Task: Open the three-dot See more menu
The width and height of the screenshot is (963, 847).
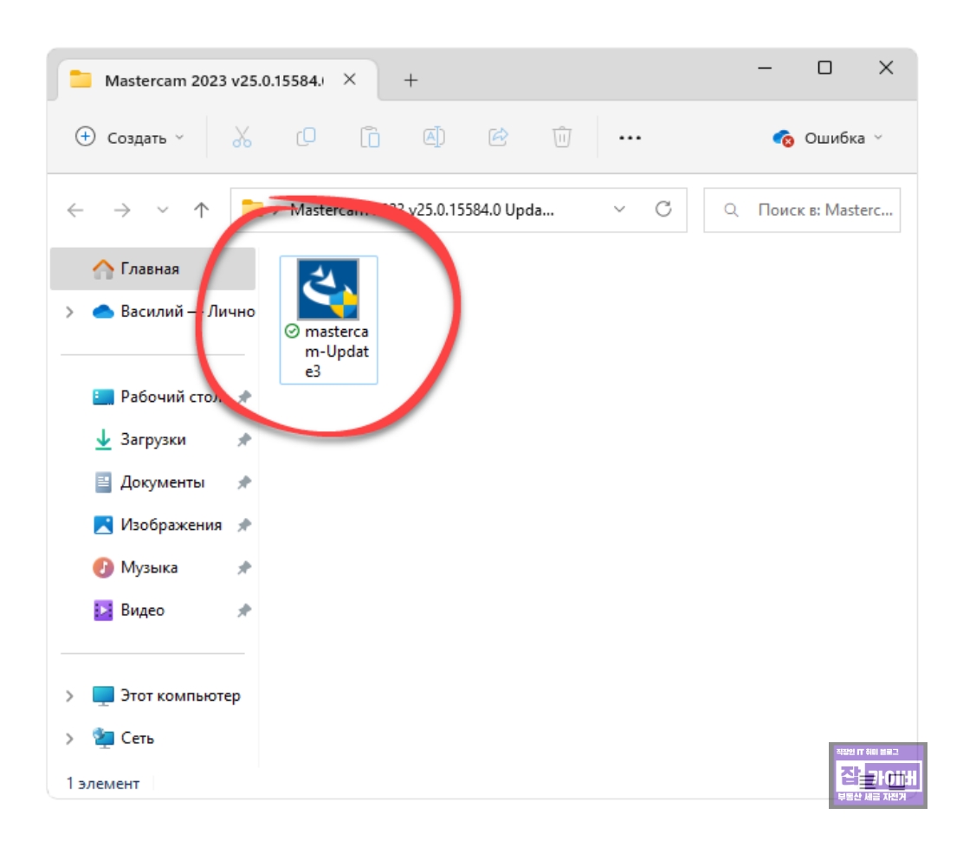Action: click(x=630, y=138)
